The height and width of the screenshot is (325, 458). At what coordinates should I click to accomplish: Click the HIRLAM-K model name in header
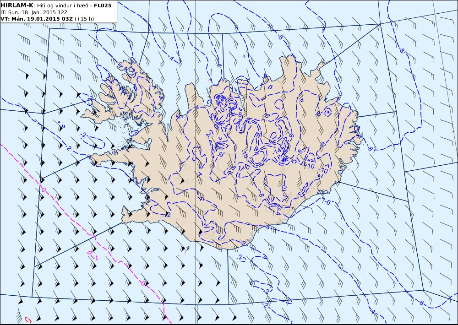[x=17, y=5]
